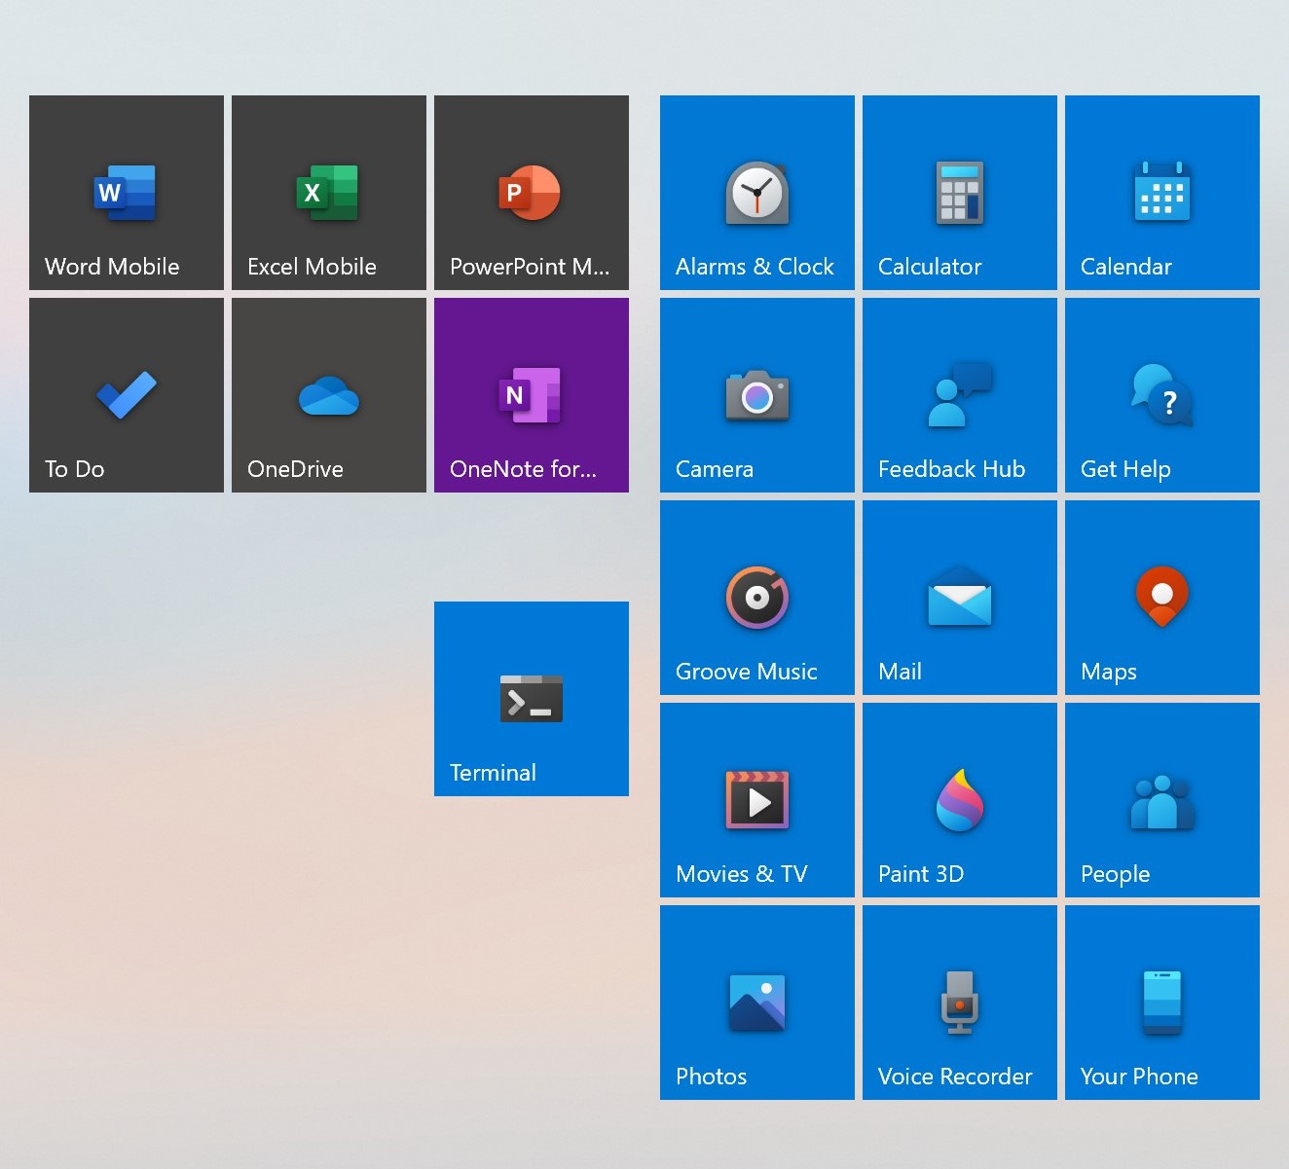Open the Mail tile
Image resolution: width=1289 pixels, height=1169 pixels.
pos(959,598)
